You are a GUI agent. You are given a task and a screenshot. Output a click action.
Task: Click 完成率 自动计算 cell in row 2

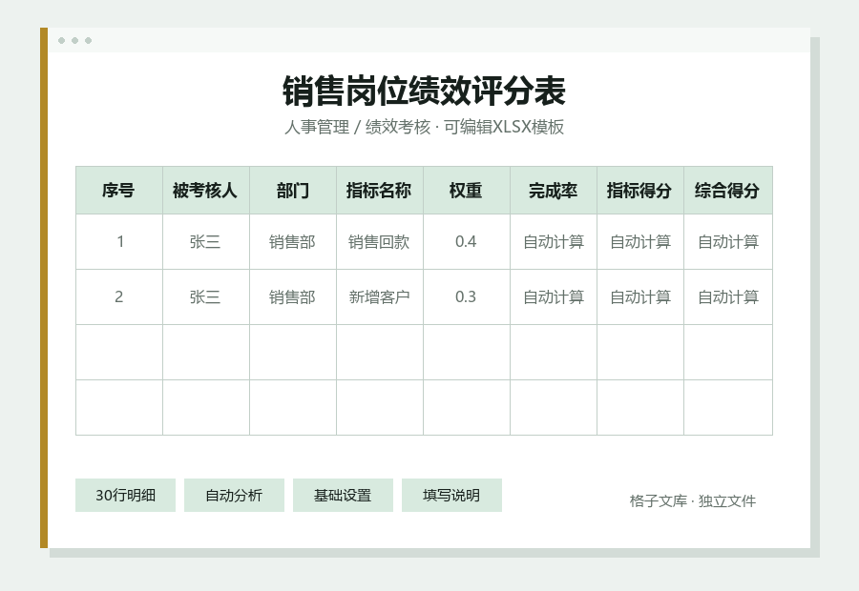click(x=554, y=296)
